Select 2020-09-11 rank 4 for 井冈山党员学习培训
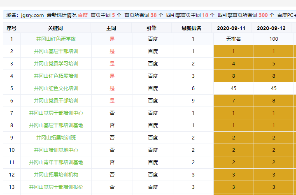This screenshot has height=195, width=296. 233,64
